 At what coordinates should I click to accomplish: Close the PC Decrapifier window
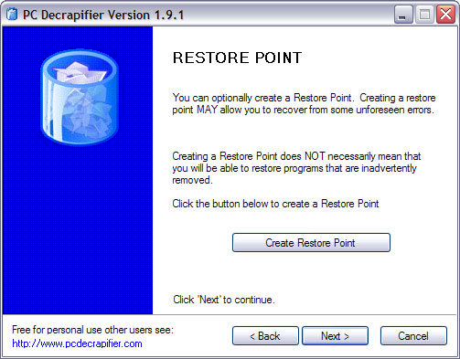tap(445, 15)
